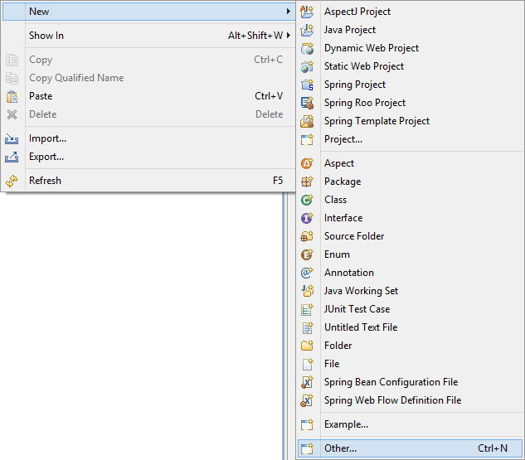Click the yellow Folder icon
Screen dimensions: 525x460
pyautogui.click(x=307, y=346)
